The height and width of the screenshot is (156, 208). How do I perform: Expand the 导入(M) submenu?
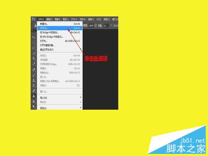point(60,98)
